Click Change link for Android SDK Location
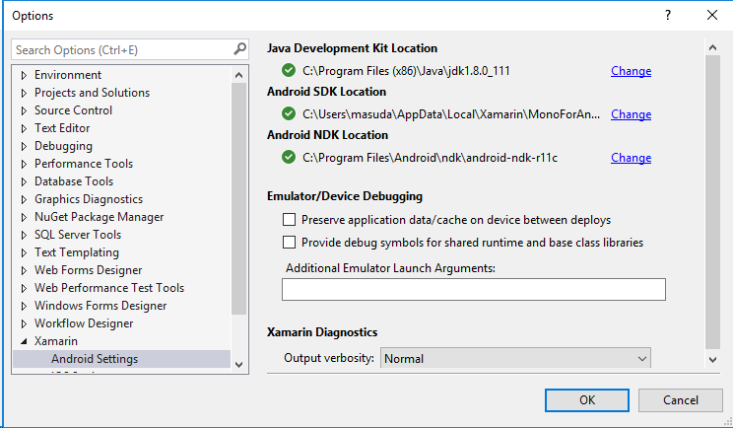733x428 pixels. (x=631, y=114)
